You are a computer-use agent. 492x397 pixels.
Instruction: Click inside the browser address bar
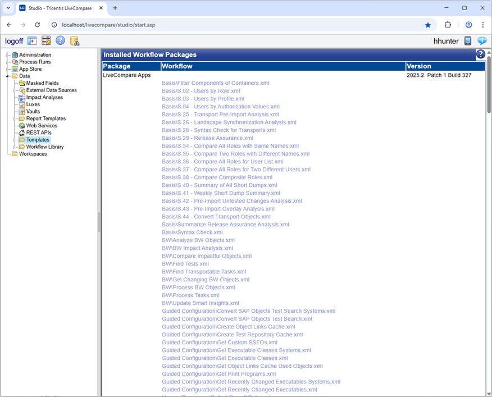click(x=168, y=25)
